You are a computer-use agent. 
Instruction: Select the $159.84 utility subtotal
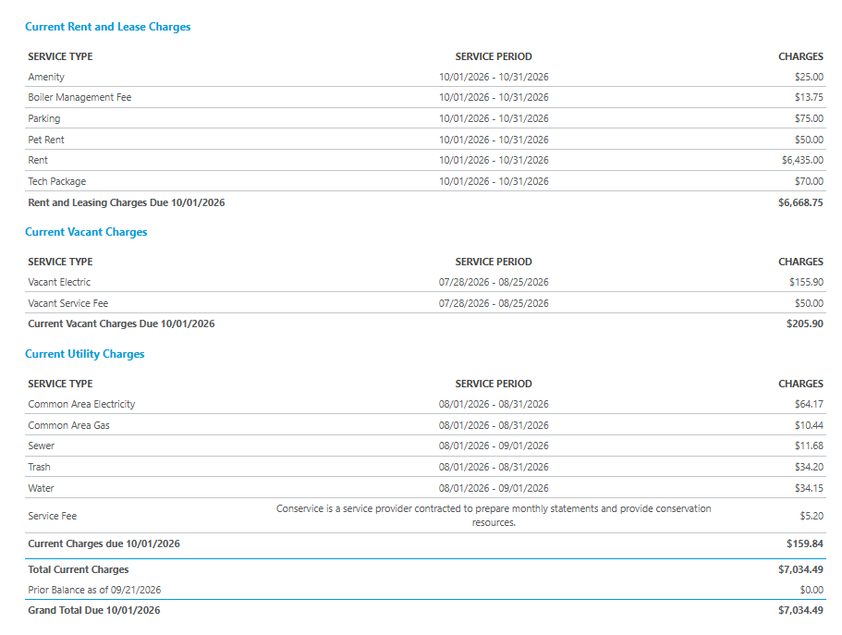(804, 543)
